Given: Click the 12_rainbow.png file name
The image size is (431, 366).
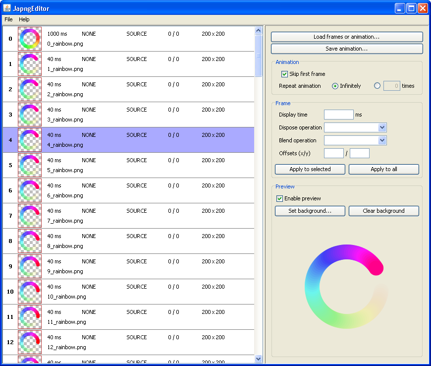Looking at the screenshot, I should tap(66, 348).
